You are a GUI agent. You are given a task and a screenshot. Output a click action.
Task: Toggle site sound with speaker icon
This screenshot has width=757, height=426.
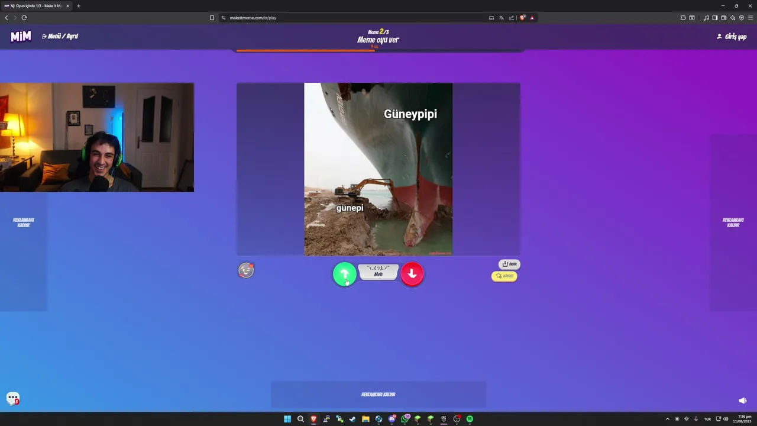click(x=743, y=401)
